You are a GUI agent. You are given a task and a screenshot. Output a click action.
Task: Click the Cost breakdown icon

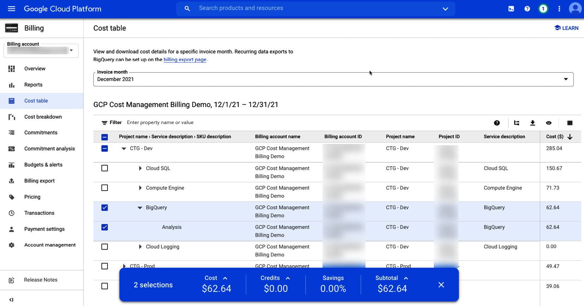[x=12, y=117]
